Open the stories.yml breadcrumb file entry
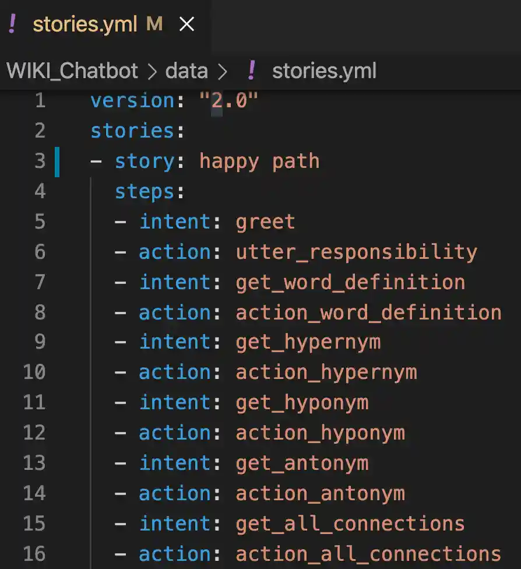 [324, 71]
